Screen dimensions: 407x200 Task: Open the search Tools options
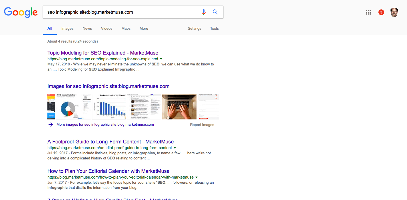(x=214, y=29)
